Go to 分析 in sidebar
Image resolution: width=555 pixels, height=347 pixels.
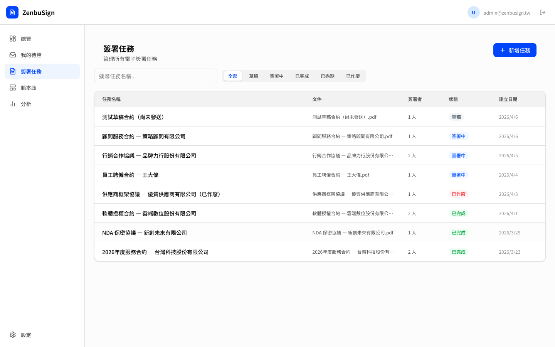42,104
